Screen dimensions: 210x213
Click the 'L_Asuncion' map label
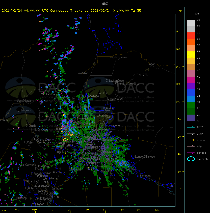[x=115, y=99]
